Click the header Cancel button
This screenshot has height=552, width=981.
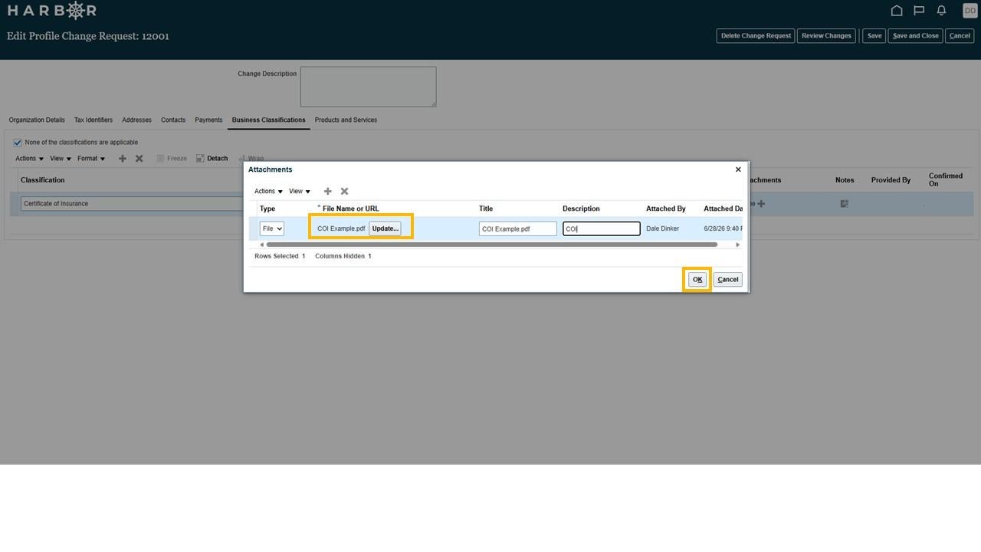tap(960, 36)
